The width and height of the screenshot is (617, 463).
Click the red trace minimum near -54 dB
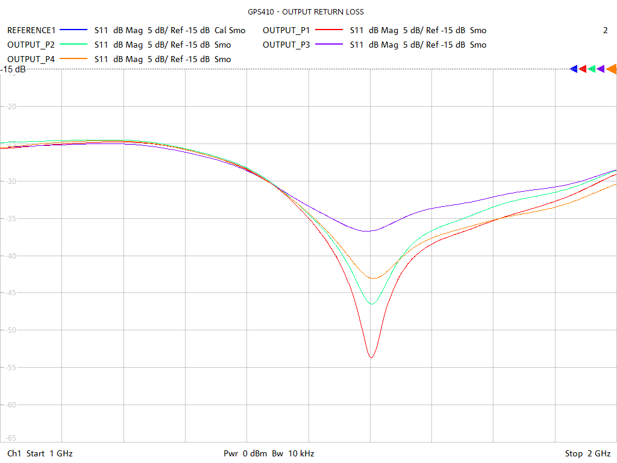tap(371, 357)
